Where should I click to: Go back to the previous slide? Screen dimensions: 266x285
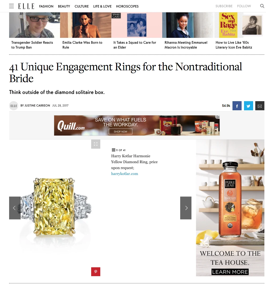15,208
